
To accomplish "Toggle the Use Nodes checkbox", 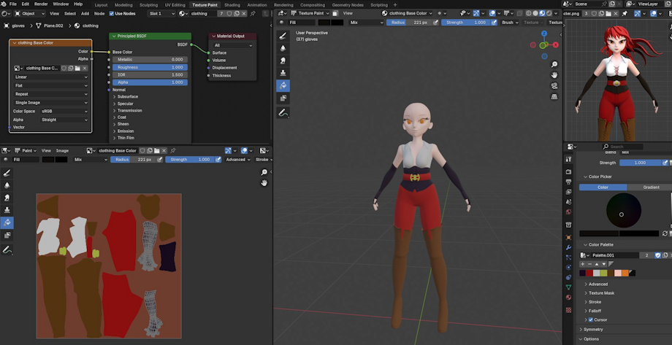I will click(x=112, y=13).
